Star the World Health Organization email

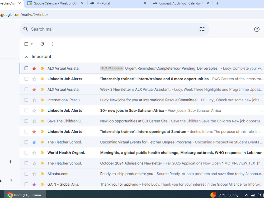[x=34, y=153]
